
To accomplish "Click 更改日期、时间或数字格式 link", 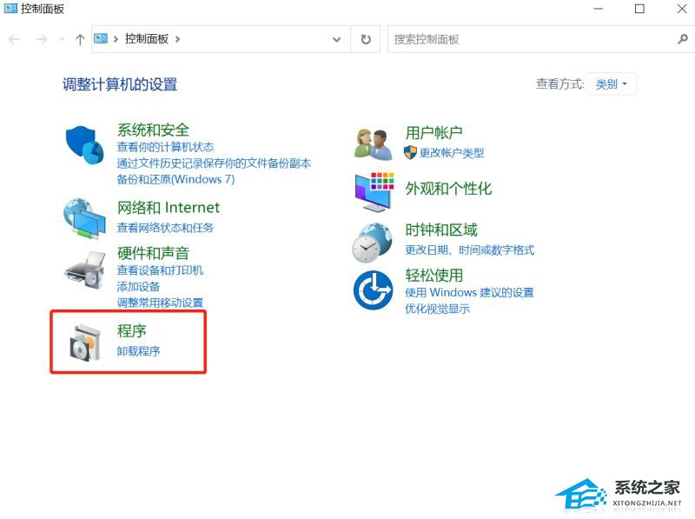I will [x=470, y=250].
